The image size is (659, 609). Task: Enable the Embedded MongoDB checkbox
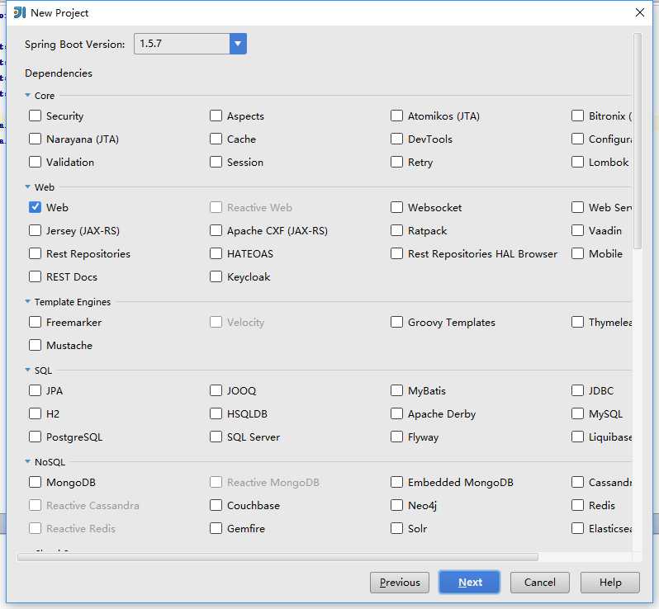click(396, 482)
